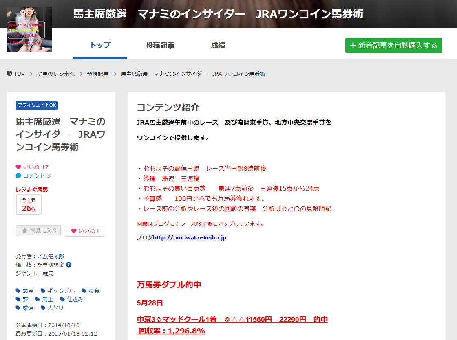The height and width of the screenshot is (340, 457).
Task: Click the コンテンツ紹介 heading
Action: click(168, 107)
